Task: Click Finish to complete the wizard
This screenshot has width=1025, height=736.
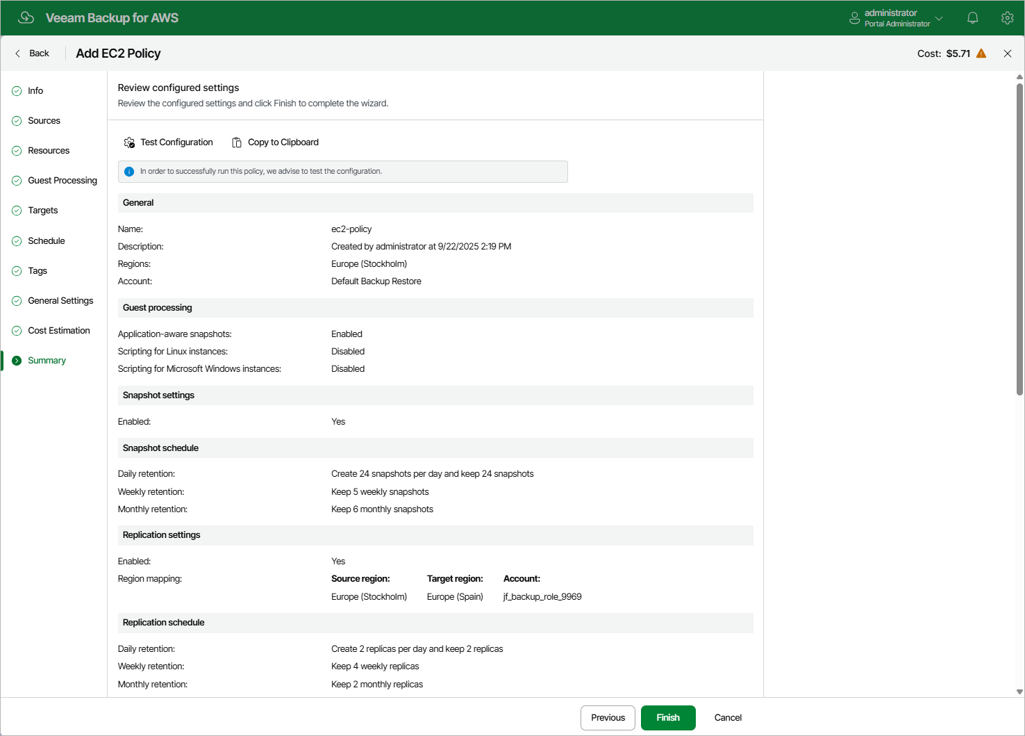Action: 668,718
